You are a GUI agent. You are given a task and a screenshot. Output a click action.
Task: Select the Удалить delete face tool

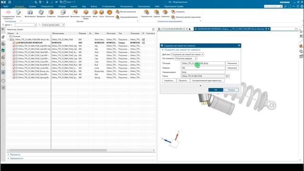[157, 14]
